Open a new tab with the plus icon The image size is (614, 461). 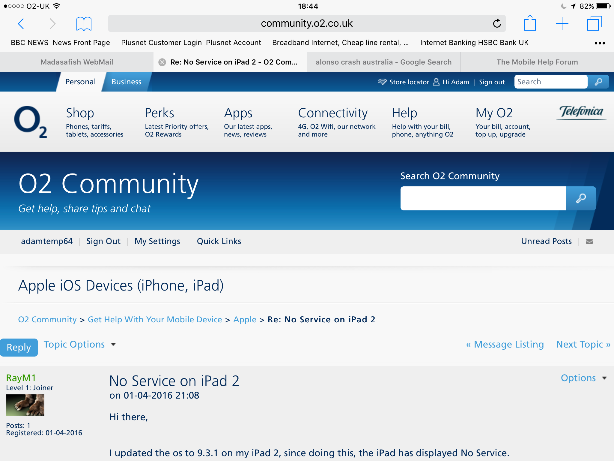pos(562,23)
